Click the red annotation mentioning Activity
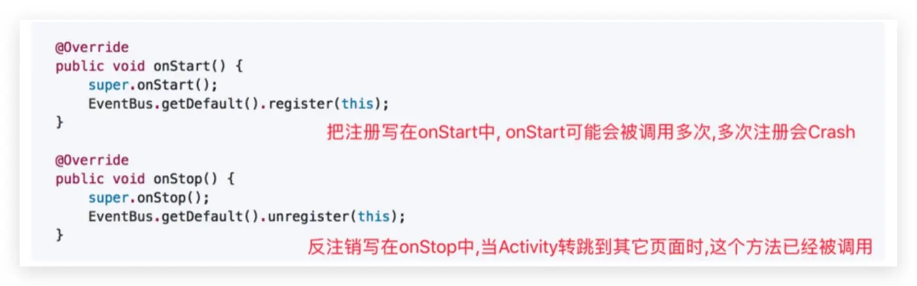Screen dimensions: 917x286 click(x=590, y=247)
